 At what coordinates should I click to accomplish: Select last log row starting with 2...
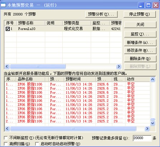[77, 121]
